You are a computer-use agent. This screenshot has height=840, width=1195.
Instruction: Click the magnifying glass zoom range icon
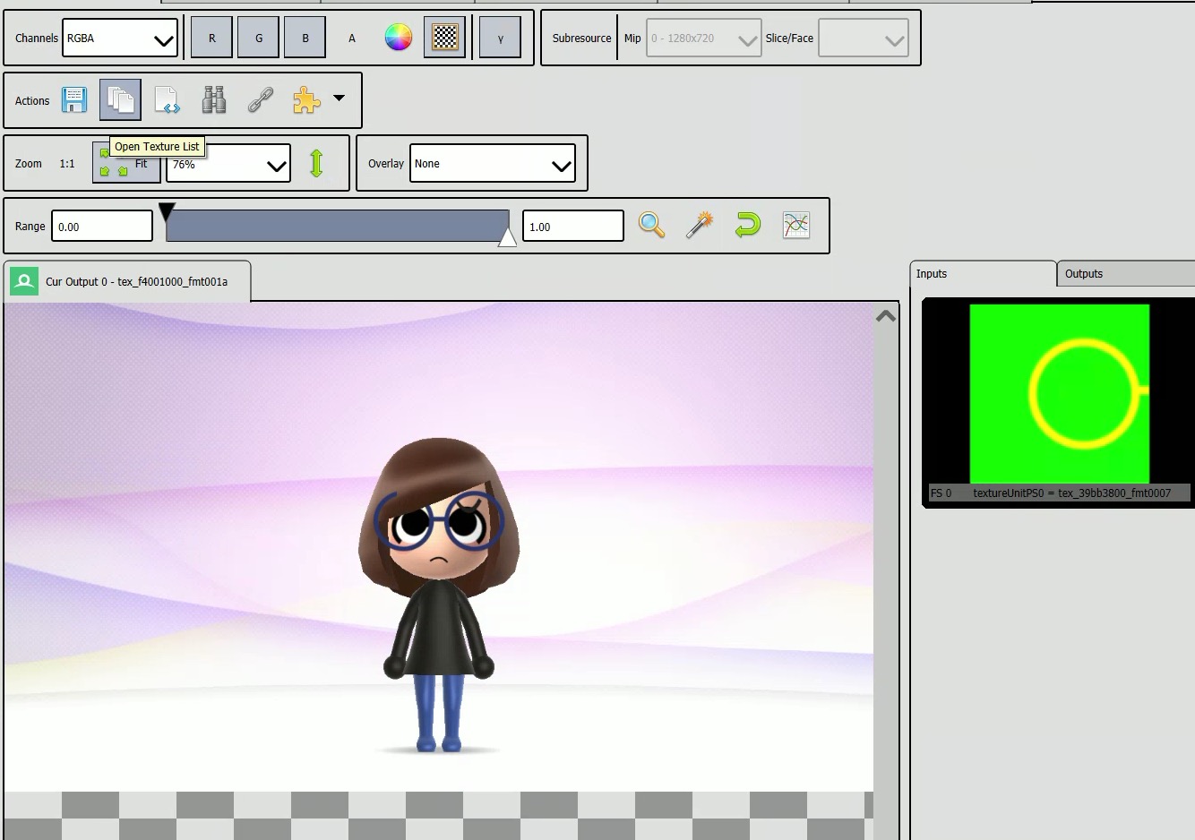(x=651, y=226)
